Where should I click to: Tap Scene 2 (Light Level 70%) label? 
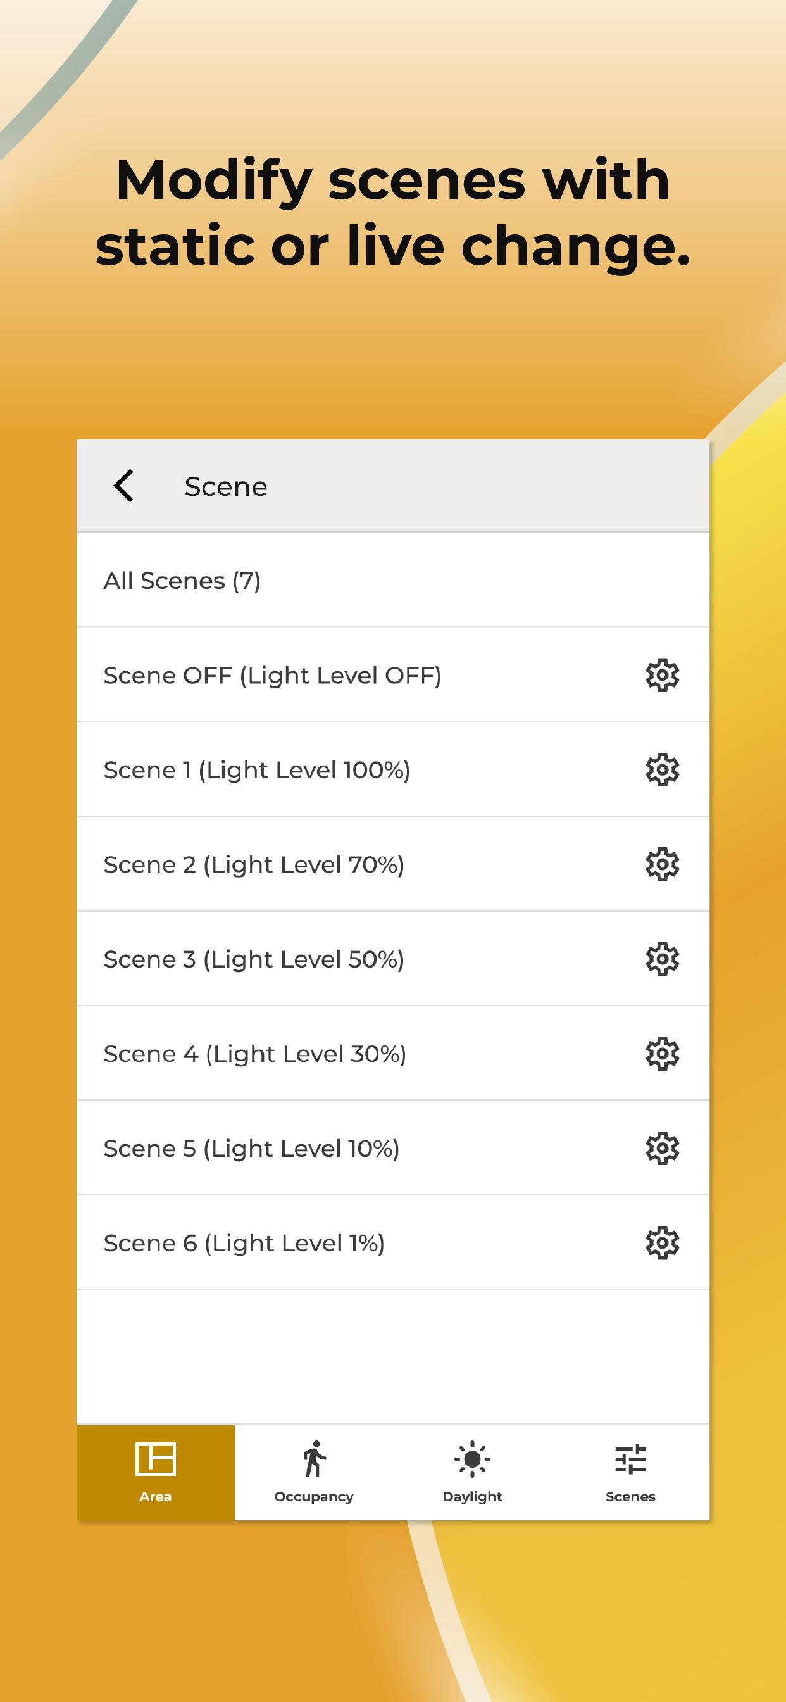click(x=254, y=864)
